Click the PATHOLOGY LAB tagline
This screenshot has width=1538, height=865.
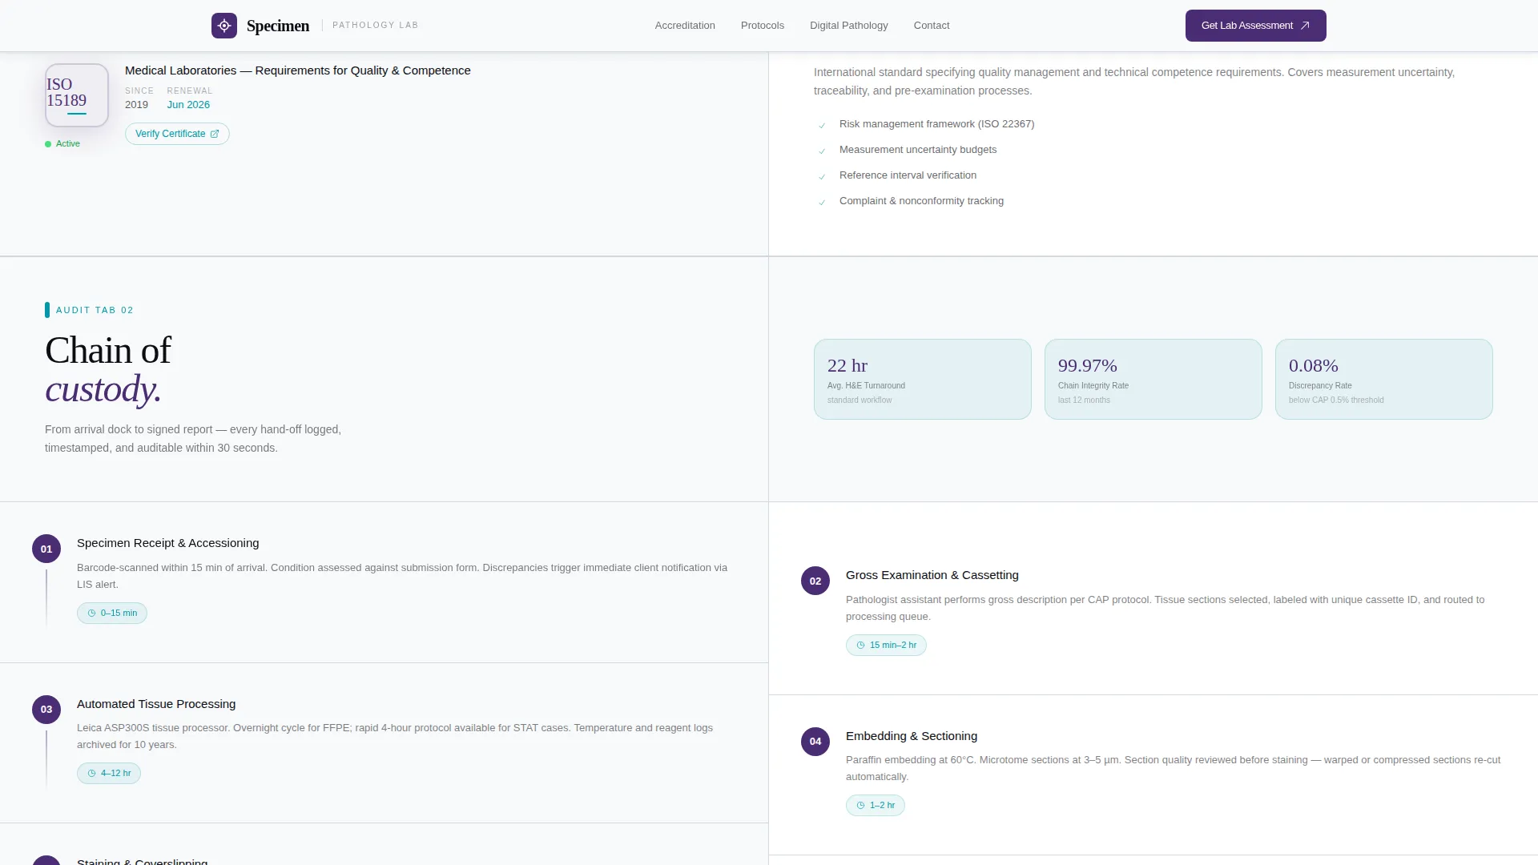[375, 26]
